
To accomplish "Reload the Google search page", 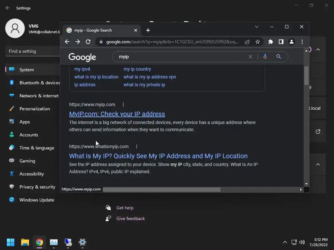I will point(88,42).
